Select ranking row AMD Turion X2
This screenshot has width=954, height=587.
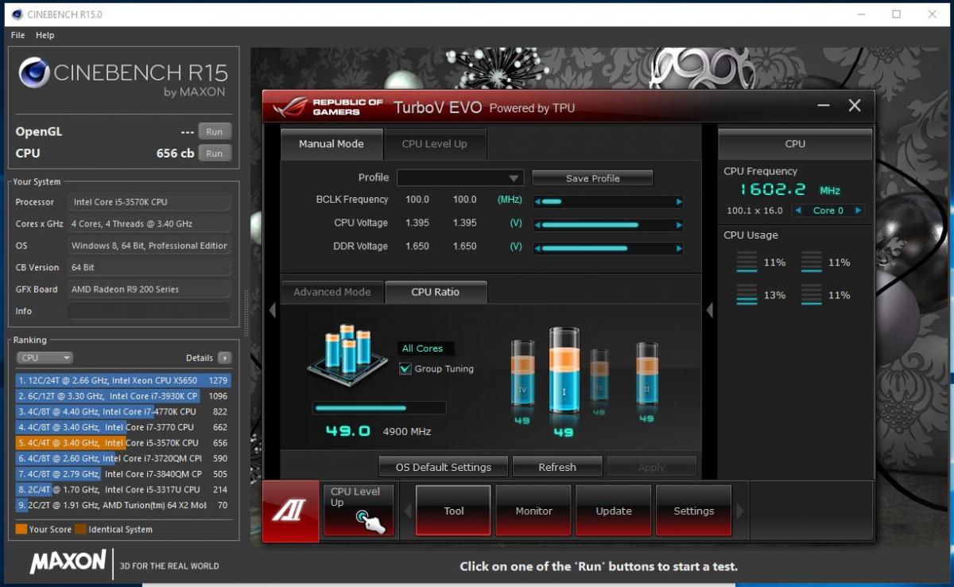pos(123,505)
